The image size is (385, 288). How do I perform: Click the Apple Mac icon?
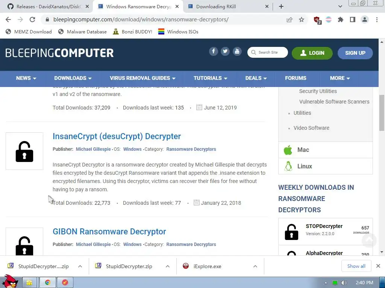tap(288, 150)
